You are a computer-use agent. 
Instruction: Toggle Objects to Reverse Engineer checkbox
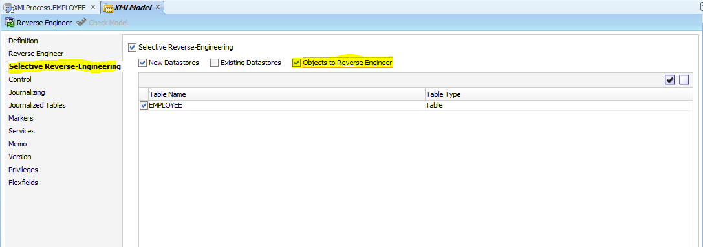[x=296, y=63]
